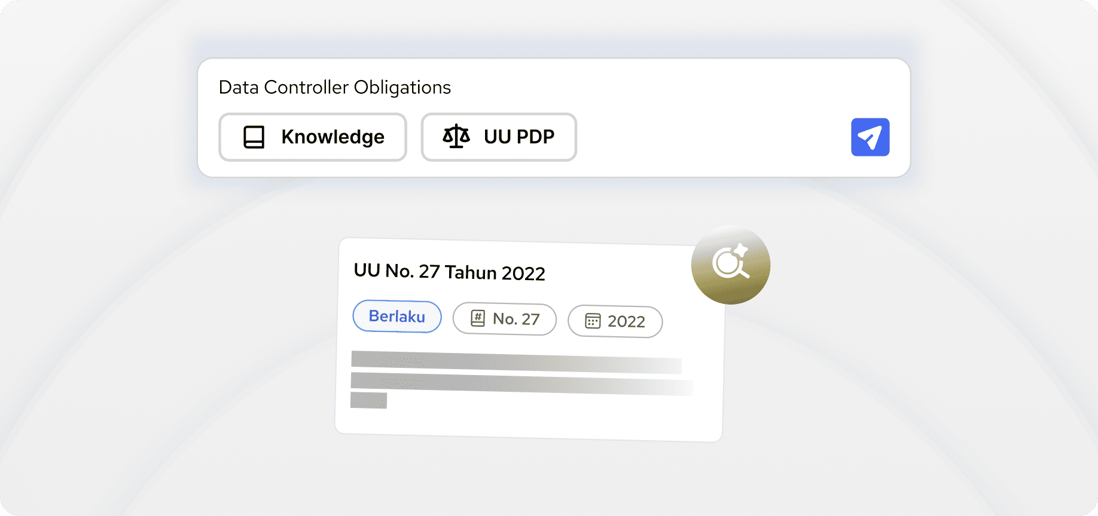Click the Knowledge text label
The image size is (1098, 516).
[x=333, y=137]
